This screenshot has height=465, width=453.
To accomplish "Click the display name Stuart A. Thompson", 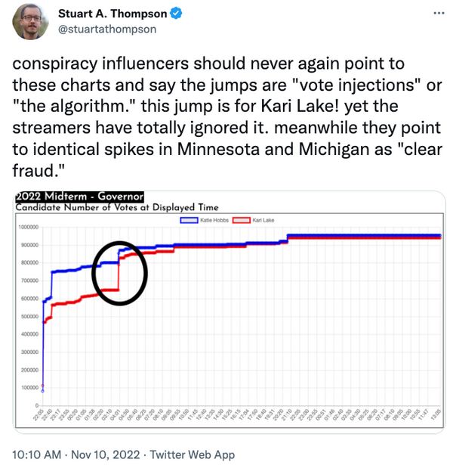I will [112, 14].
